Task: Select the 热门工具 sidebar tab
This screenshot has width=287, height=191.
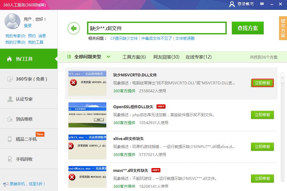Action: pos(29,59)
